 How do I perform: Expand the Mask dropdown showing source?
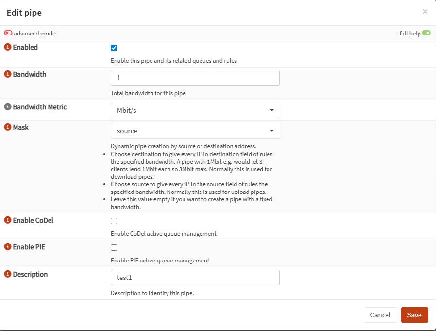(195, 131)
